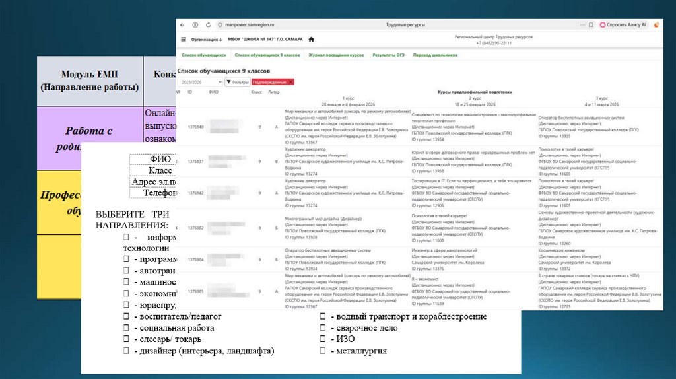Check the 'сварочное дело' checkbox
676x379 pixels.
point(322,327)
